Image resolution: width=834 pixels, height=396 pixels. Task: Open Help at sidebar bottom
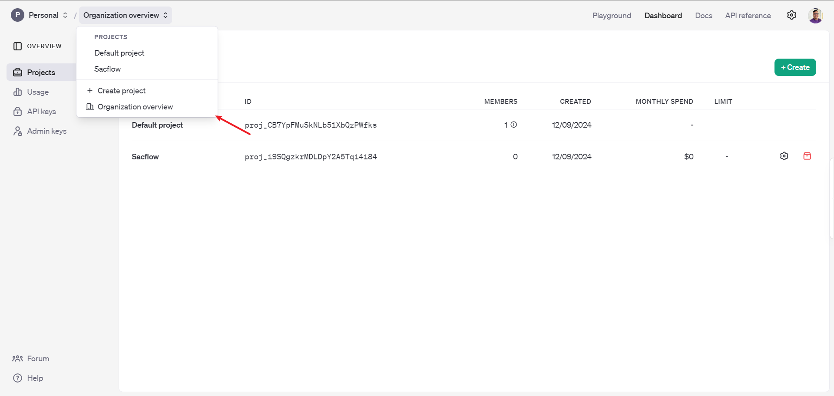coord(35,378)
